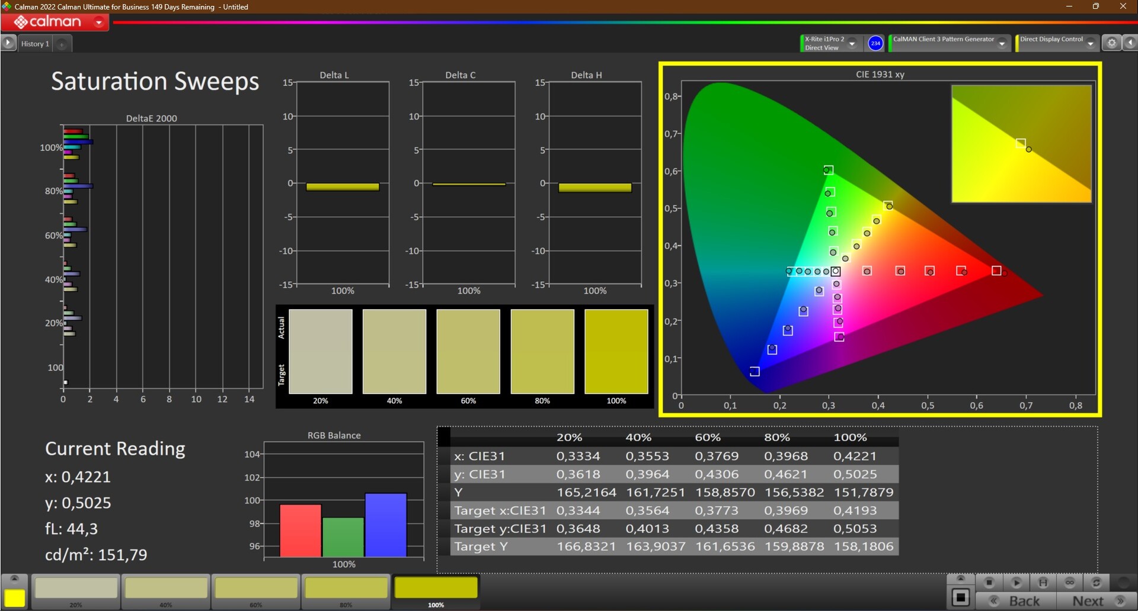Click the stop measurement button
Image resolution: width=1138 pixels, height=611 pixels.
point(989,583)
